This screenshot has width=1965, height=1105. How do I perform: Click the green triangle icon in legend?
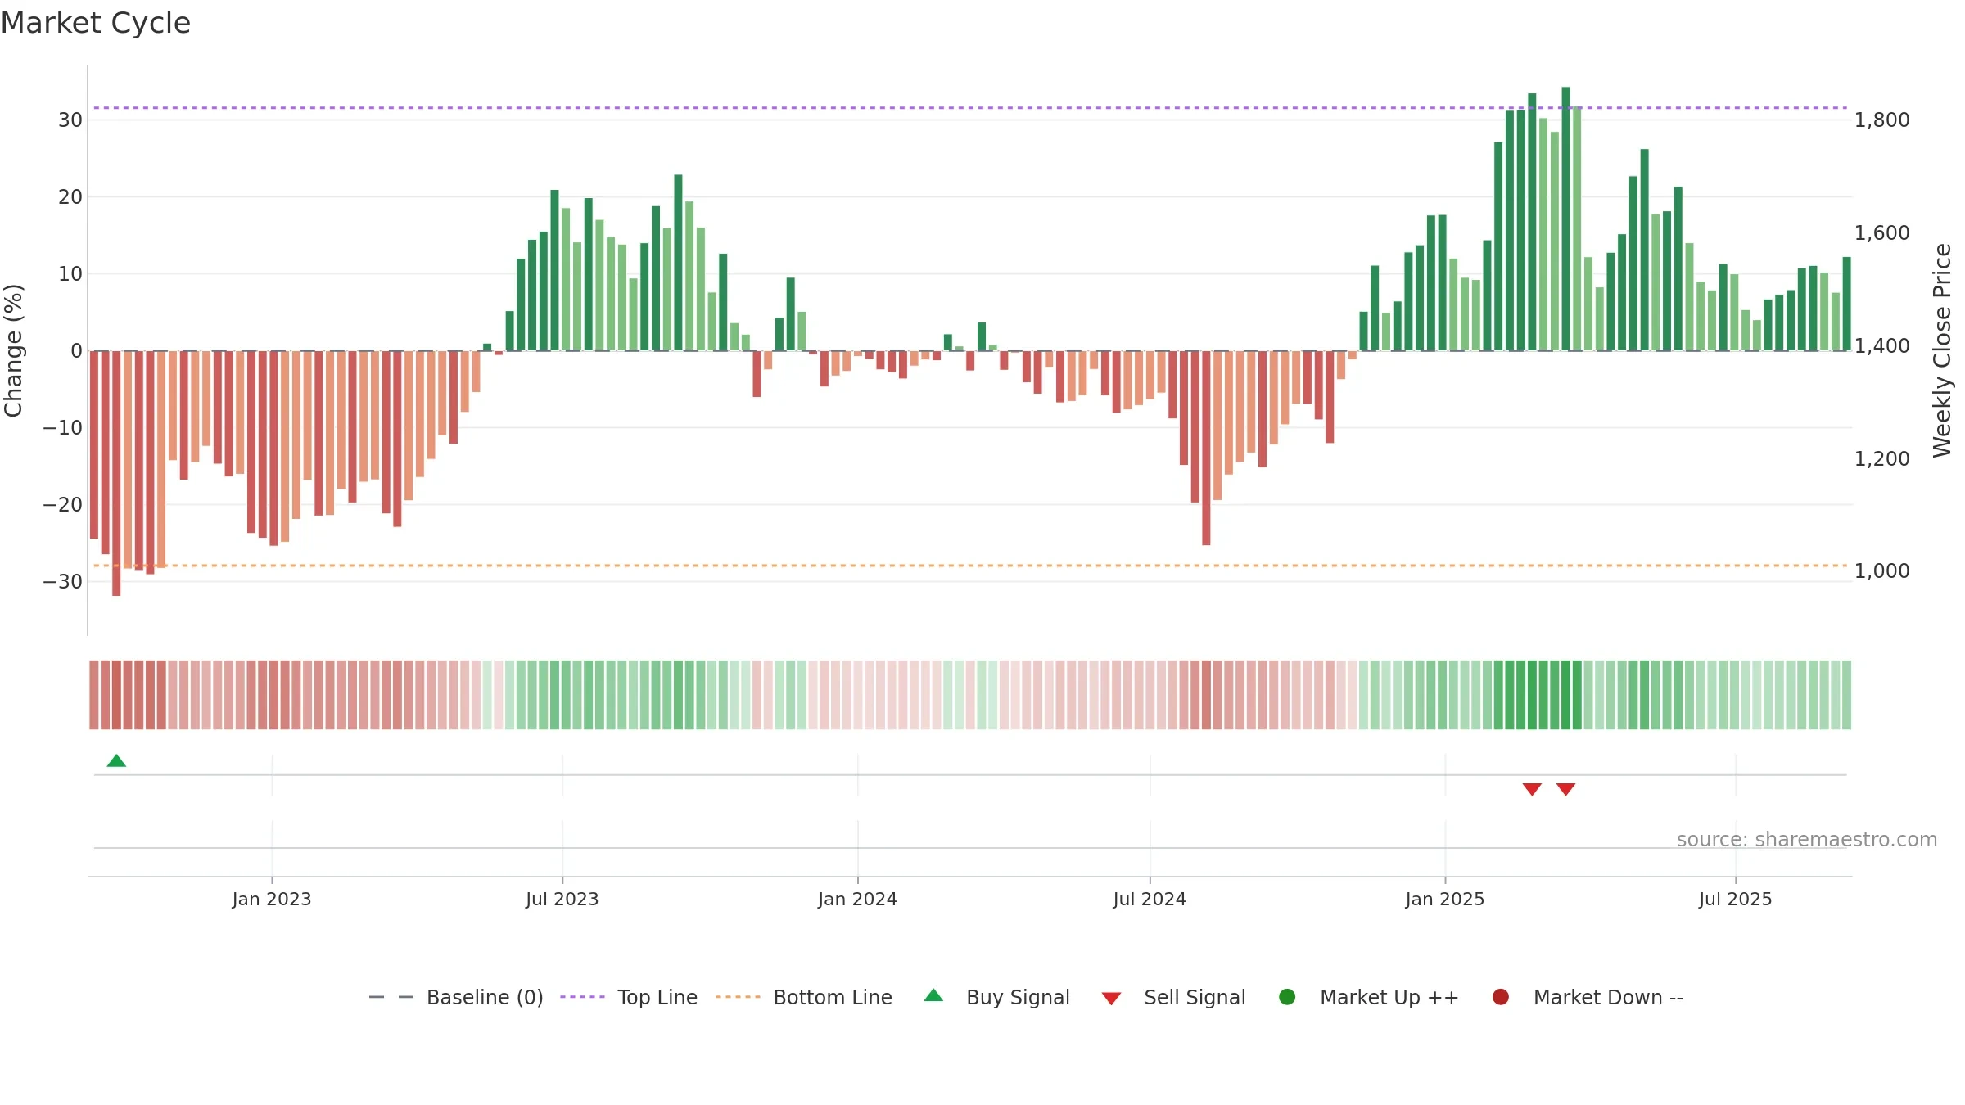pos(933,995)
